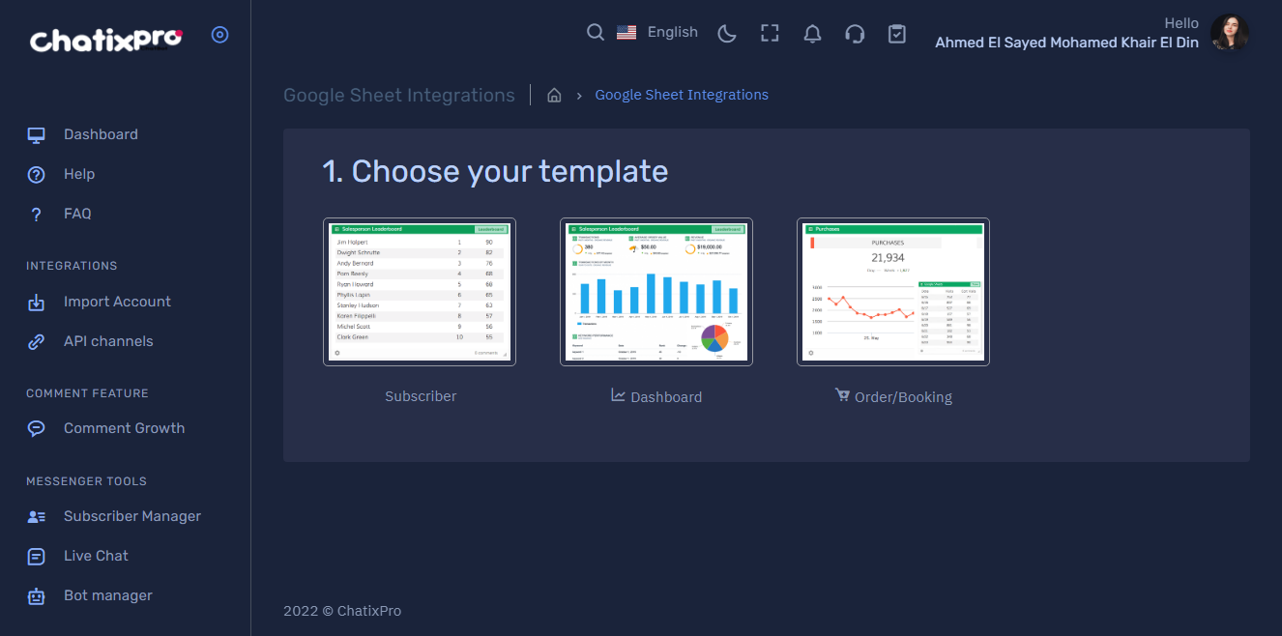The height and width of the screenshot is (636, 1282).
Task: Open Live Chat in the sidebar
Action: click(x=96, y=556)
